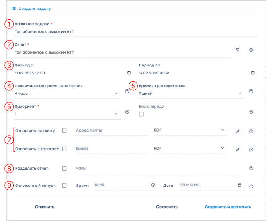
Task: Open calendar icon in Период с field
Action: 129,73
